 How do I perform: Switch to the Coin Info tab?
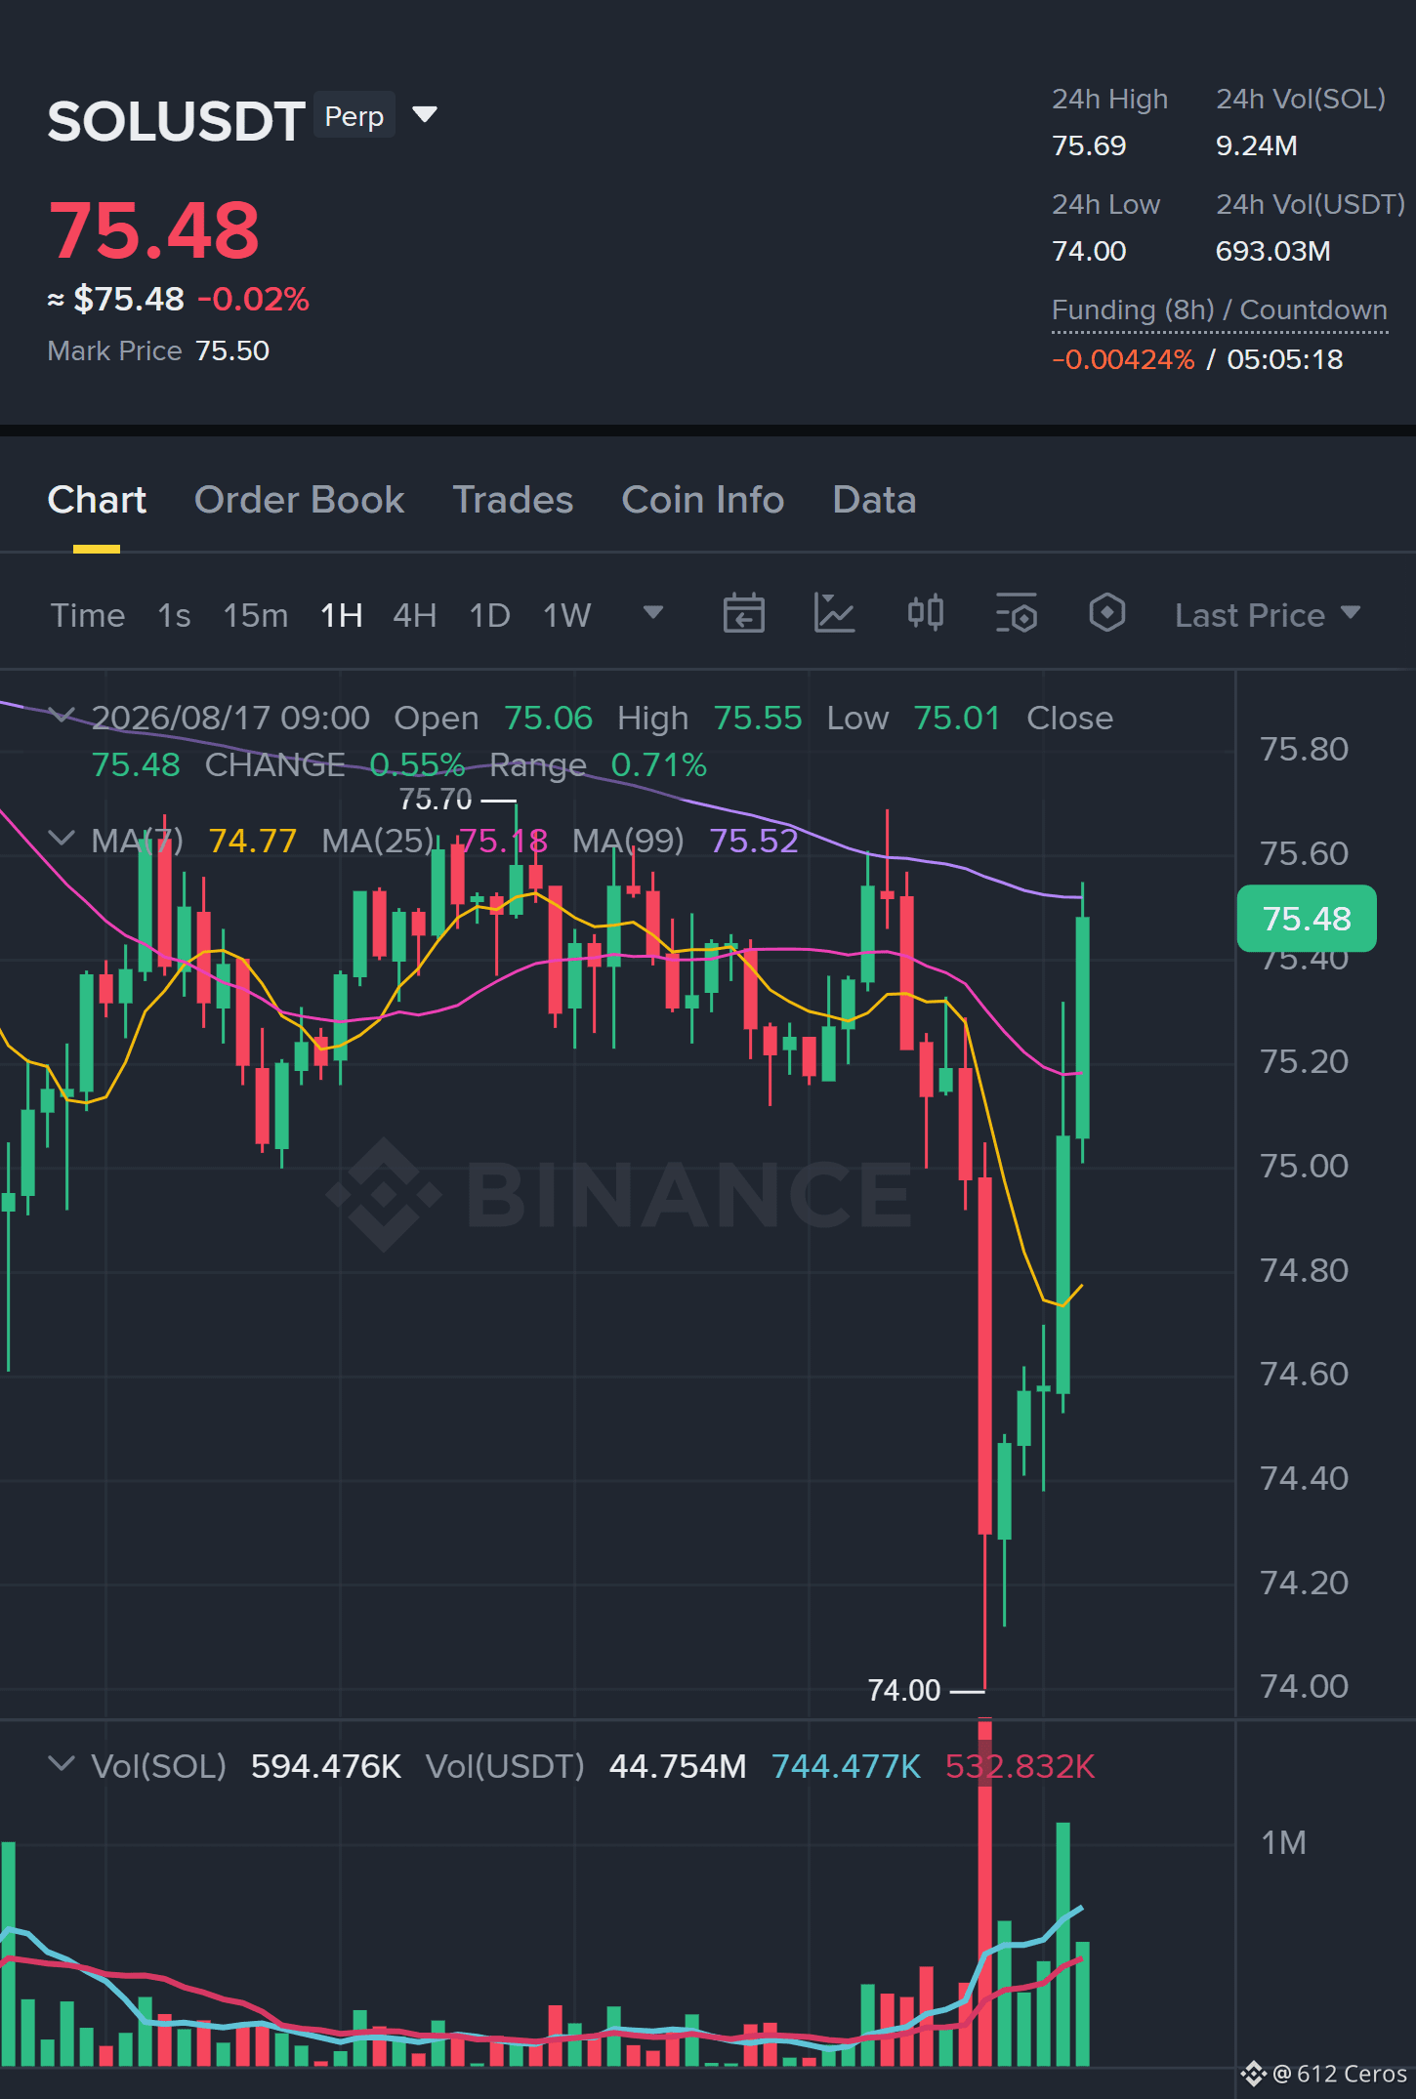click(x=703, y=500)
